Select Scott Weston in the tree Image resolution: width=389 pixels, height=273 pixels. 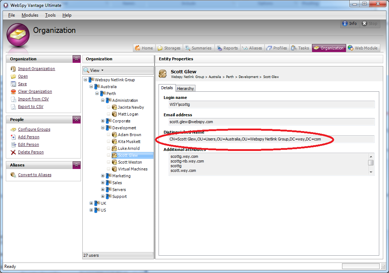tap(130, 162)
